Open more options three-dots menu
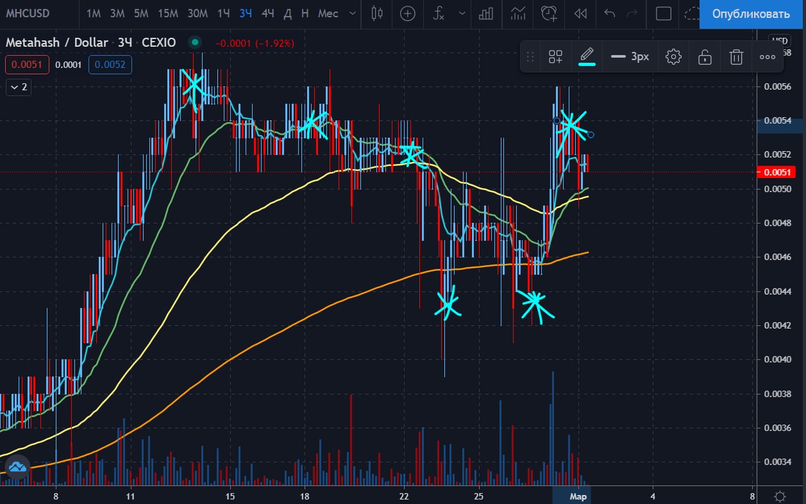806x504 pixels. click(x=768, y=57)
